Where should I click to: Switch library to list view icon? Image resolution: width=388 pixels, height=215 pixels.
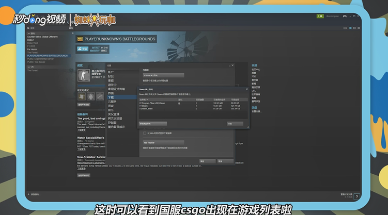[x=354, y=28]
